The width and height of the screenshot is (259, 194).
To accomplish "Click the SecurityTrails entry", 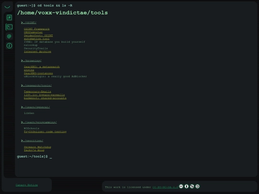I will point(36,48).
